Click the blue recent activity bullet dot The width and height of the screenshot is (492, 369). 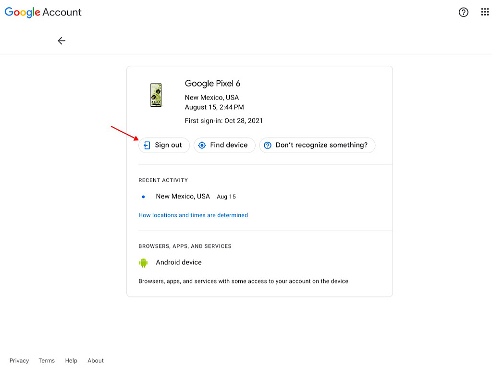pos(143,197)
